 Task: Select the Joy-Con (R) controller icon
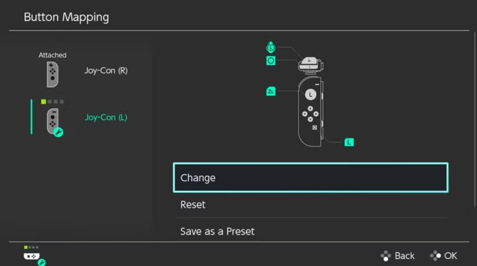point(53,75)
